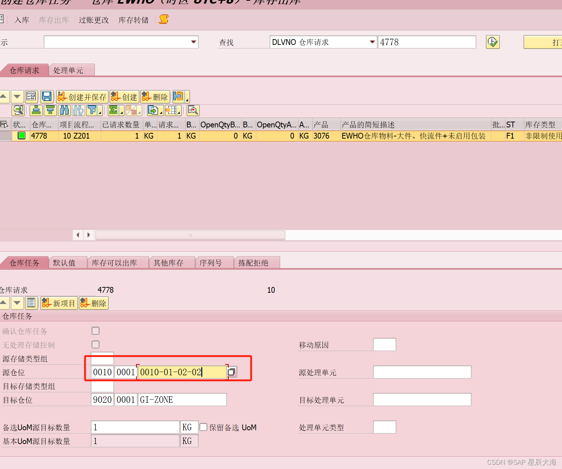Click the down arrow in the warehouse request toolbar

(17, 97)
